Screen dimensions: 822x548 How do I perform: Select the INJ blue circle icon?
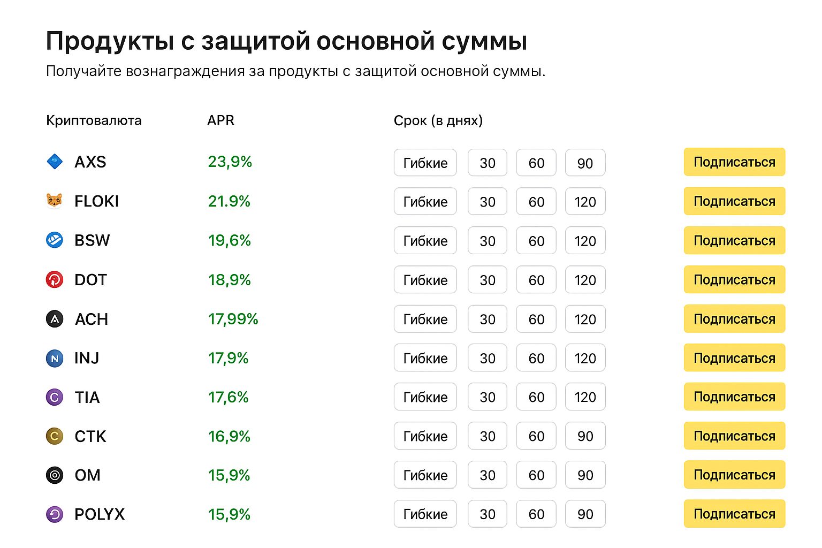coord(55,358)
